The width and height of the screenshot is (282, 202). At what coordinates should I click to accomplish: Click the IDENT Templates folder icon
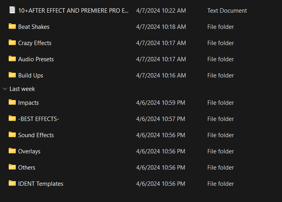[12, 183]
